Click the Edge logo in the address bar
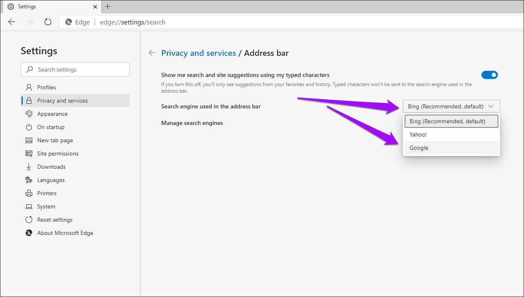 [x=69, y=22]
